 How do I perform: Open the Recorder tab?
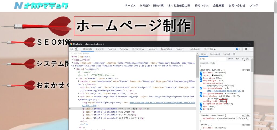pos(210,49)
